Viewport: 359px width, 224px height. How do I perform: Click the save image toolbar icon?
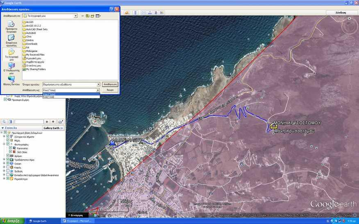[156, 13]
